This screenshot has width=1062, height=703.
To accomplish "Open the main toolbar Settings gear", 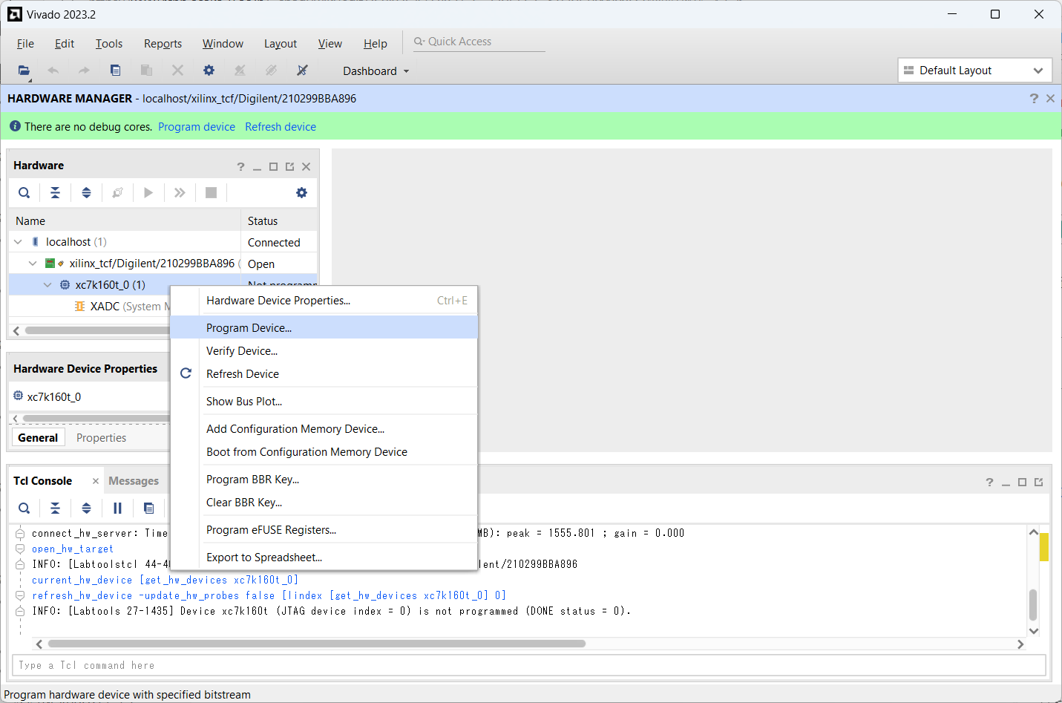I will click(x=209, y=71).
